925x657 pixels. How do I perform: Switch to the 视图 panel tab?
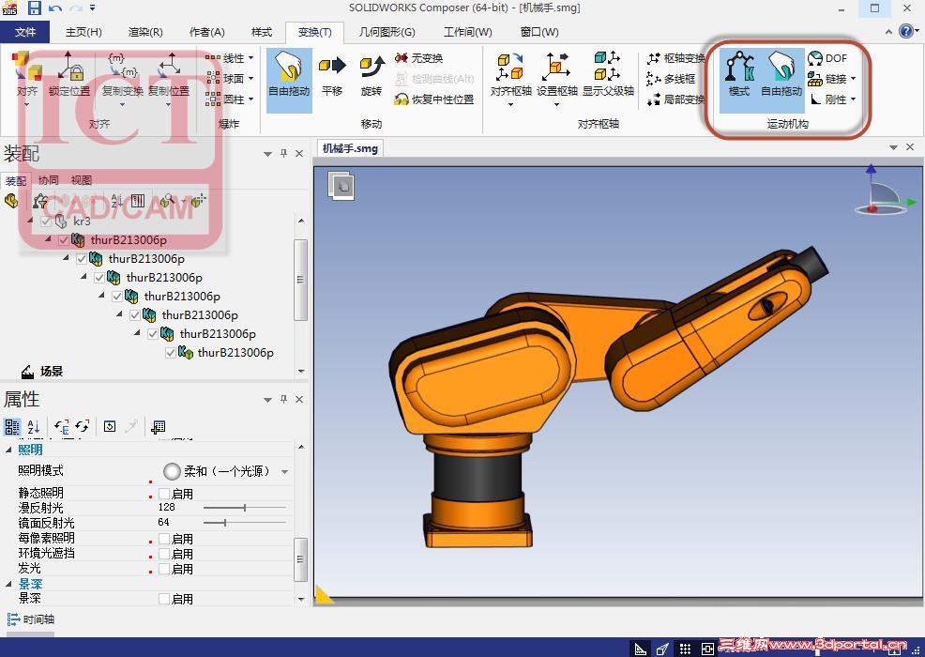click(x=82, y=180)
